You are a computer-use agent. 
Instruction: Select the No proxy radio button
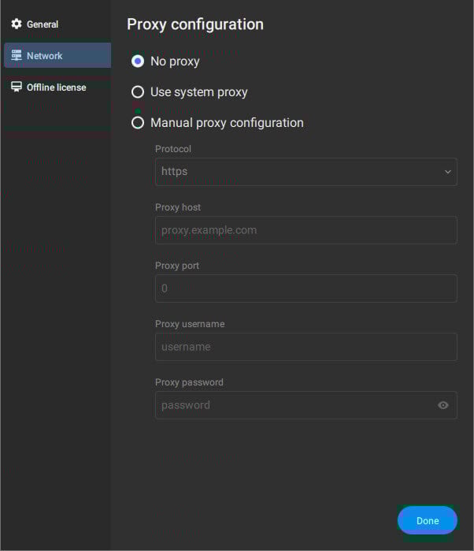point(138,61)
